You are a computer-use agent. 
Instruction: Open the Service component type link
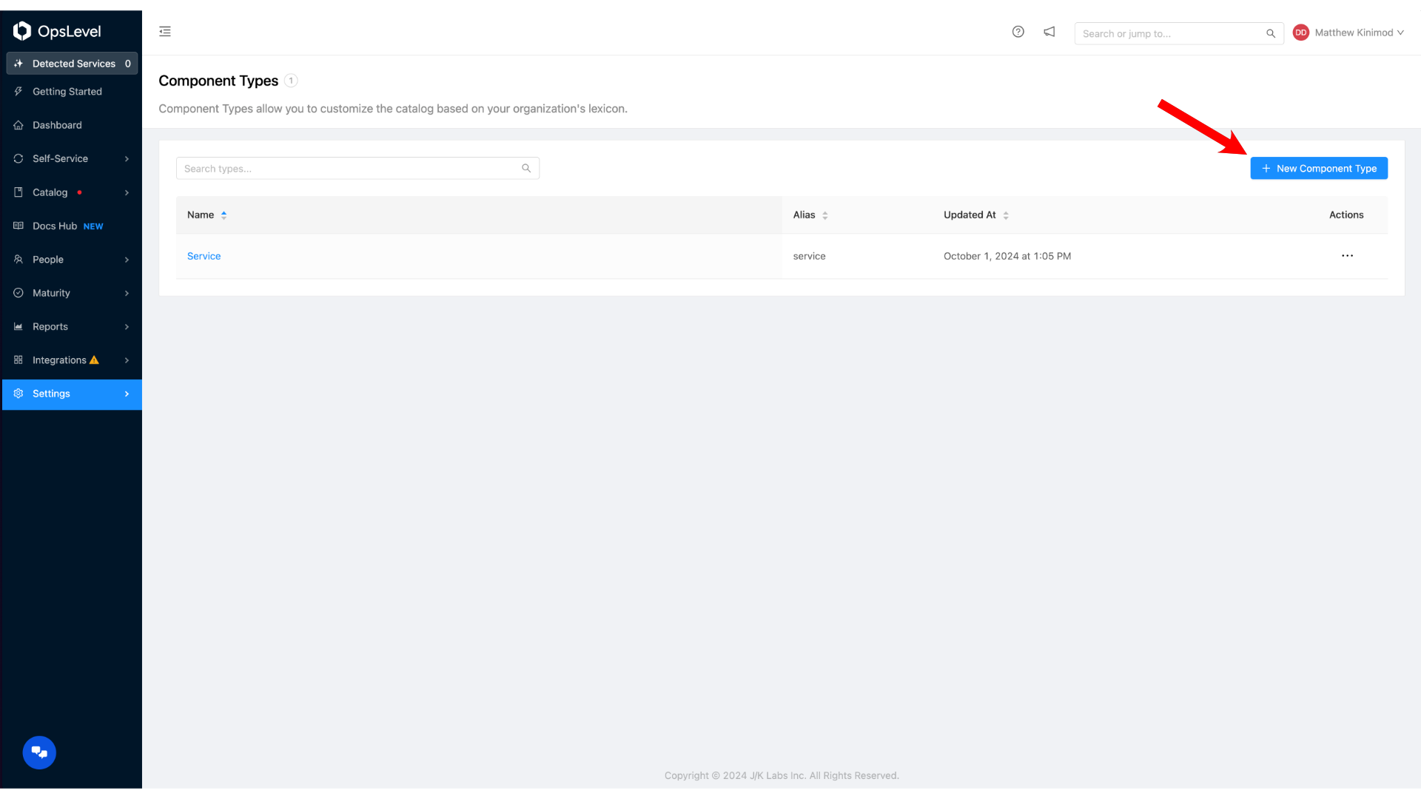tap(203, 255)
